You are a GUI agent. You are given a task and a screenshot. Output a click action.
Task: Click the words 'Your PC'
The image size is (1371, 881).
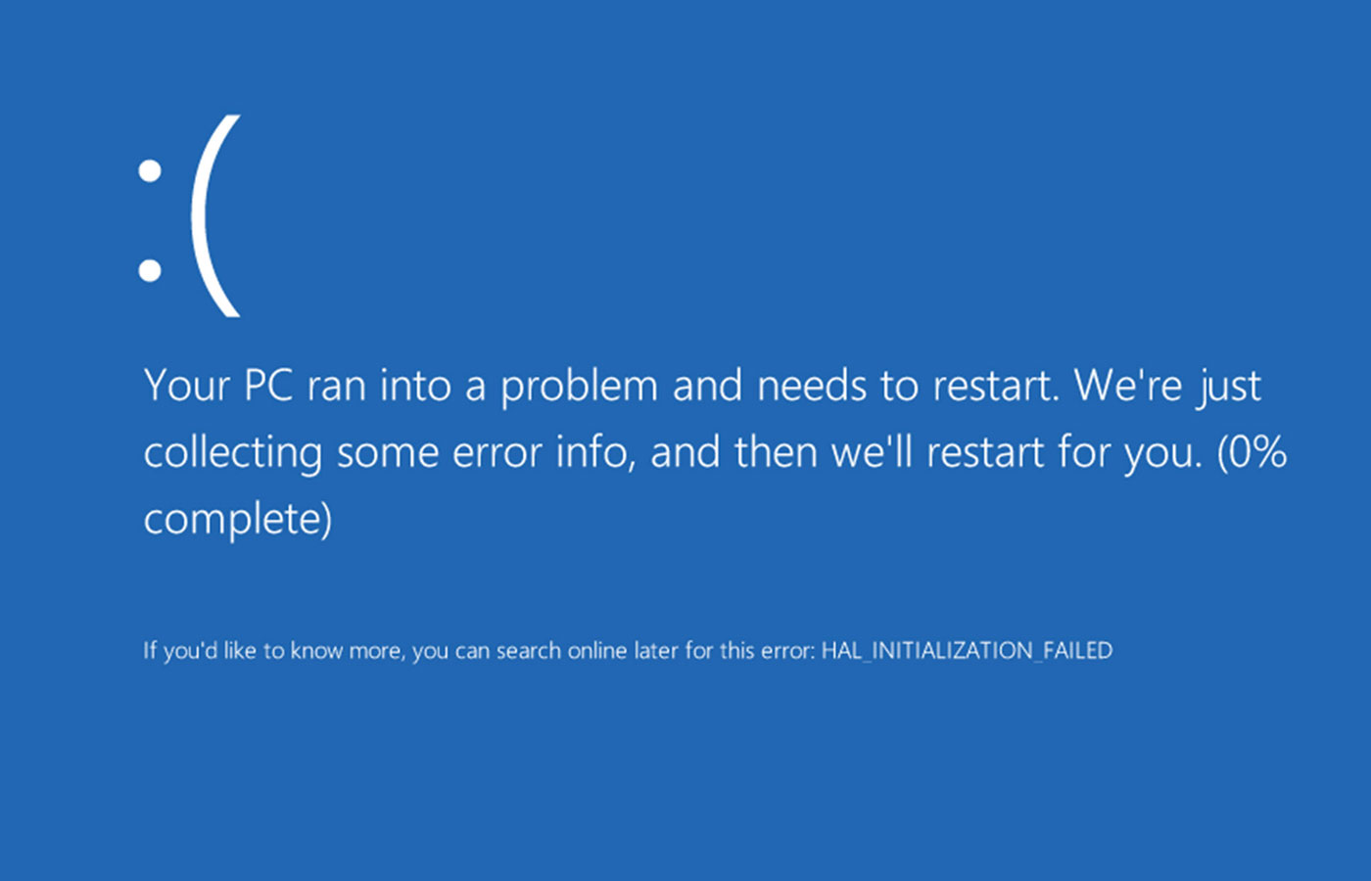[218, 385]
